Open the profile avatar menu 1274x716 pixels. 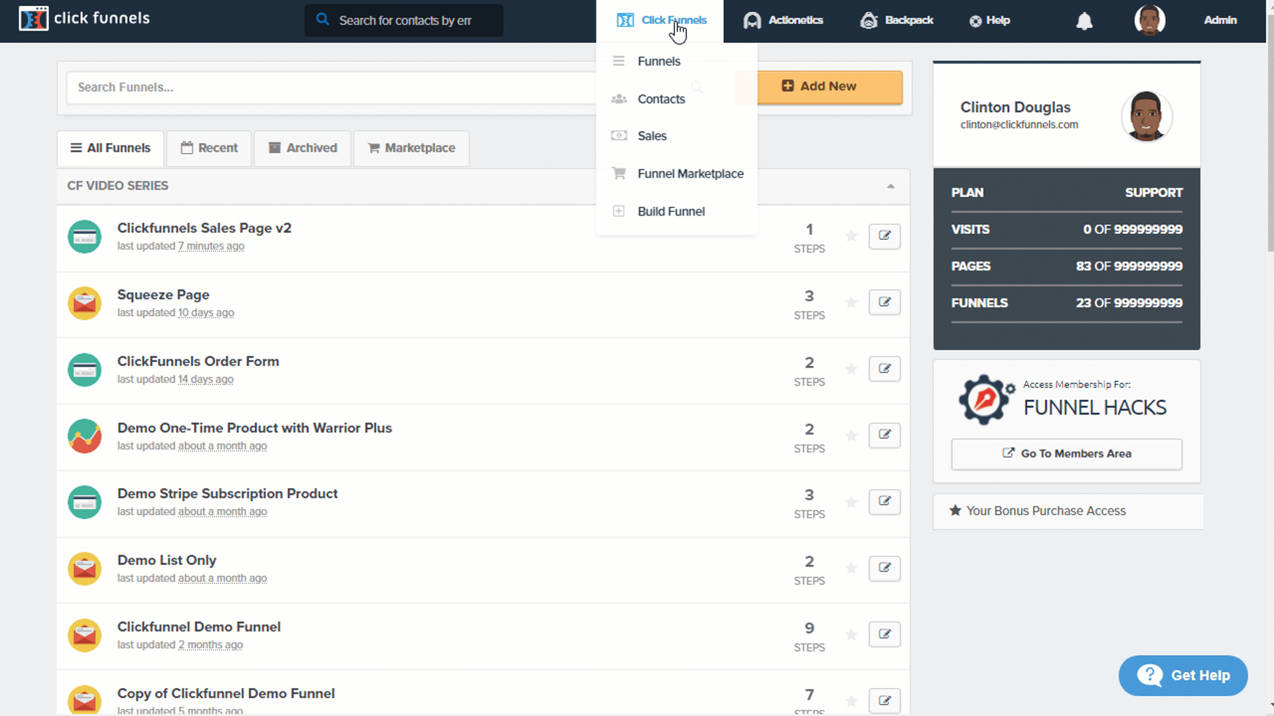pos(1150,20)
